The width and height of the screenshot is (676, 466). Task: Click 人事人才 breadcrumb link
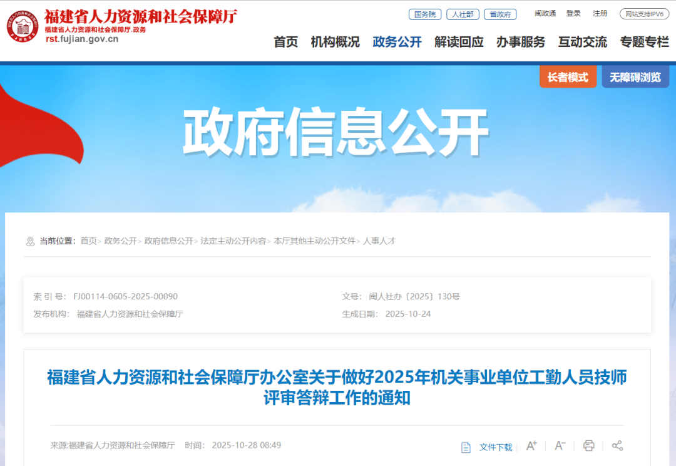click(x=379, y=241)
